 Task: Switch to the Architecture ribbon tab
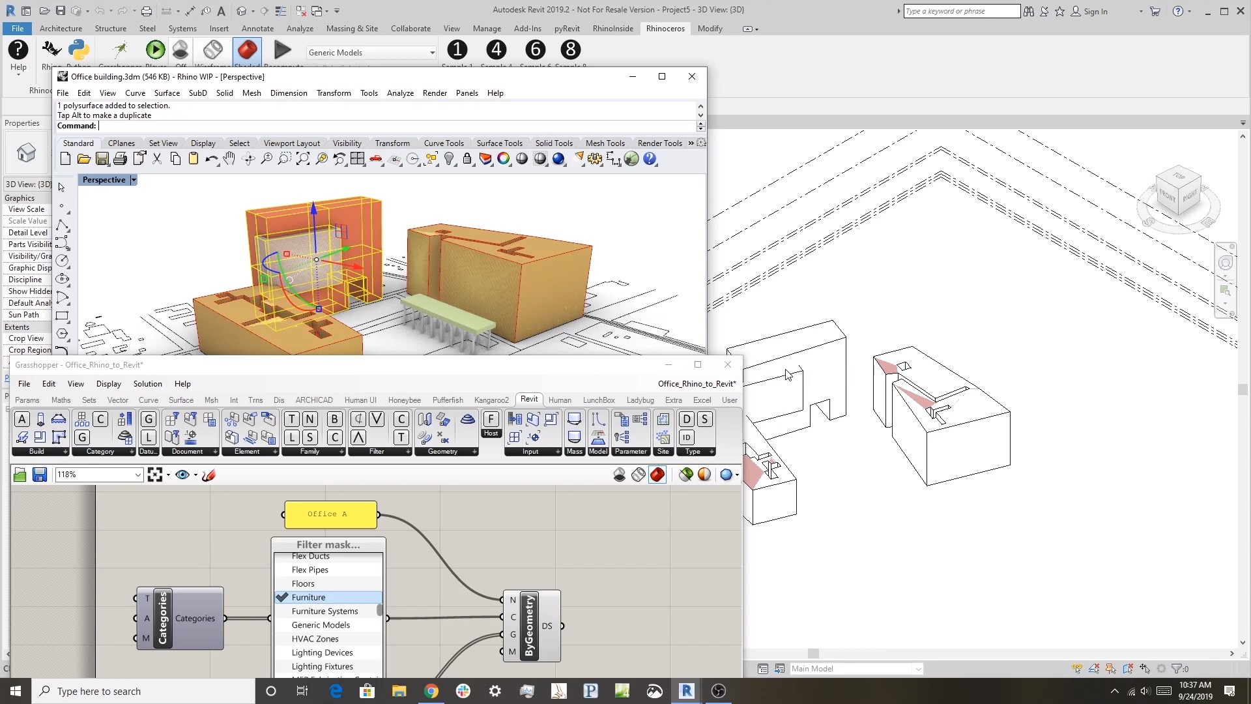pos(61,29)
